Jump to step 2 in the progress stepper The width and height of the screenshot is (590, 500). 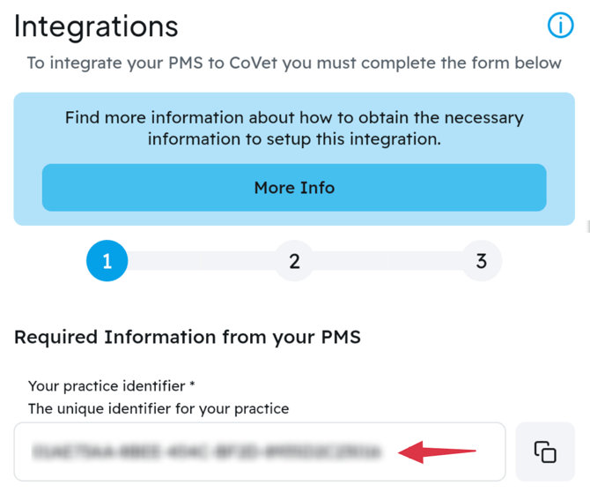click(x=294, y=261)
